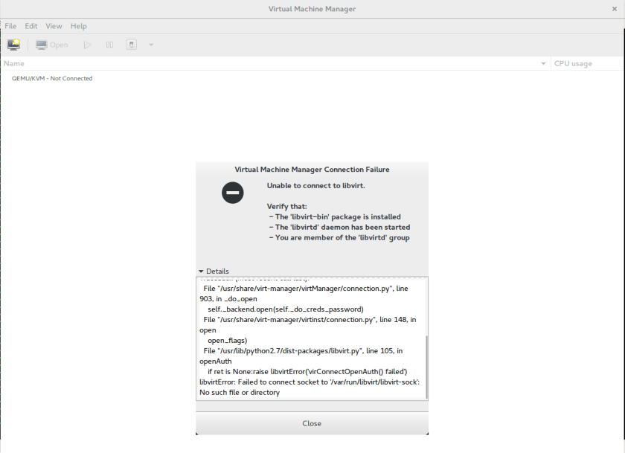Open the Edit menu

[31, 26]
